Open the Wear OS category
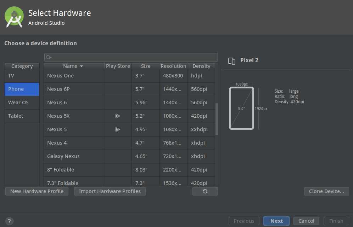The width and height of the screenshot is (353, 227). point(22,103)
